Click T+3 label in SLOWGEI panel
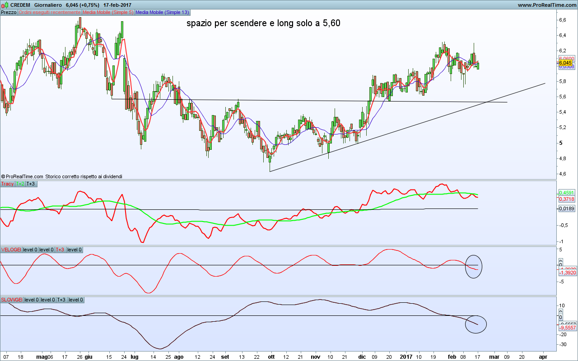 [61, 300]
